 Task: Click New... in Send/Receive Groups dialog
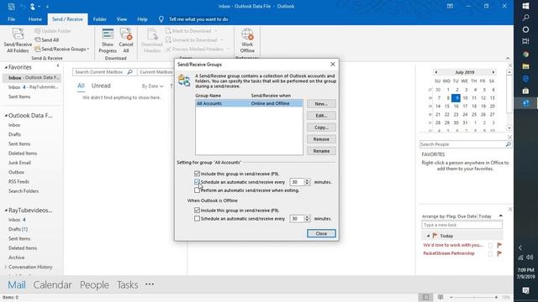[321, 104]
